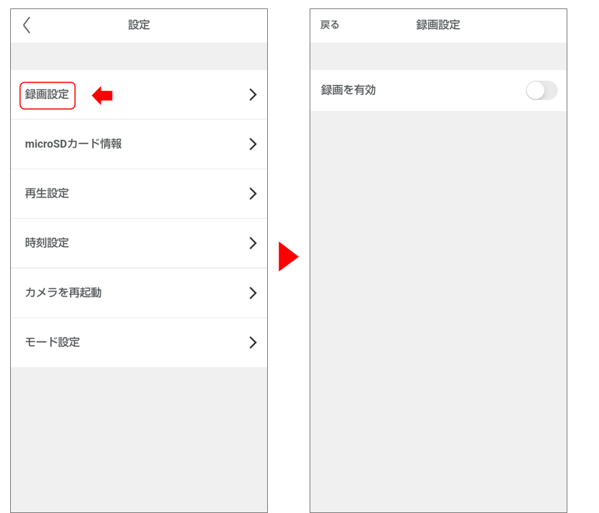This screenshot has height=513, width=599.
Task: Click the 録画を有効 text label
Action: tap(348, 90)
